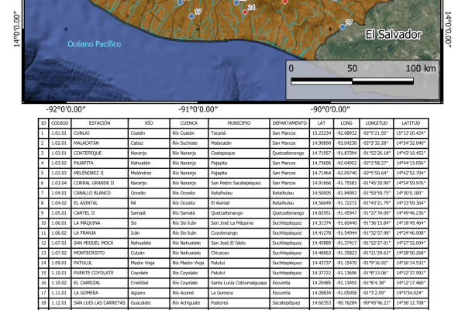Click the blue circle marker for station 17
The image size is (465, 310).
pyautogui.click(x=191, y=16)
